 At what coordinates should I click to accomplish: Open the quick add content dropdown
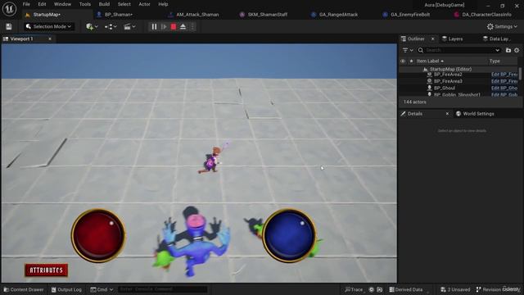pos(92,27)
